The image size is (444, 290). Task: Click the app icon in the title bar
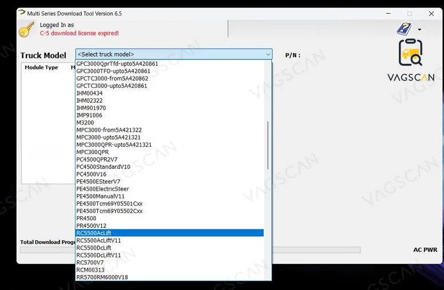point(22,13)
